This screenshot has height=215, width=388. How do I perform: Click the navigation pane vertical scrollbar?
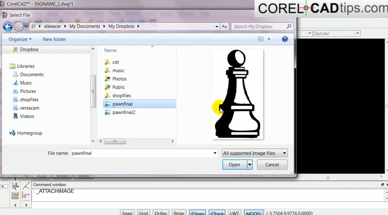93,91
